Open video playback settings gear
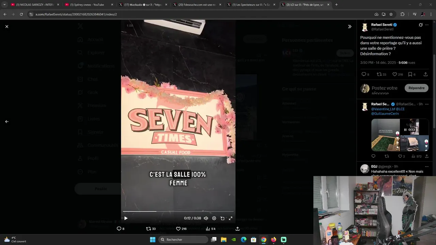Image resolution: width=436 pixels, height=245 pixels. click(214, 218)
